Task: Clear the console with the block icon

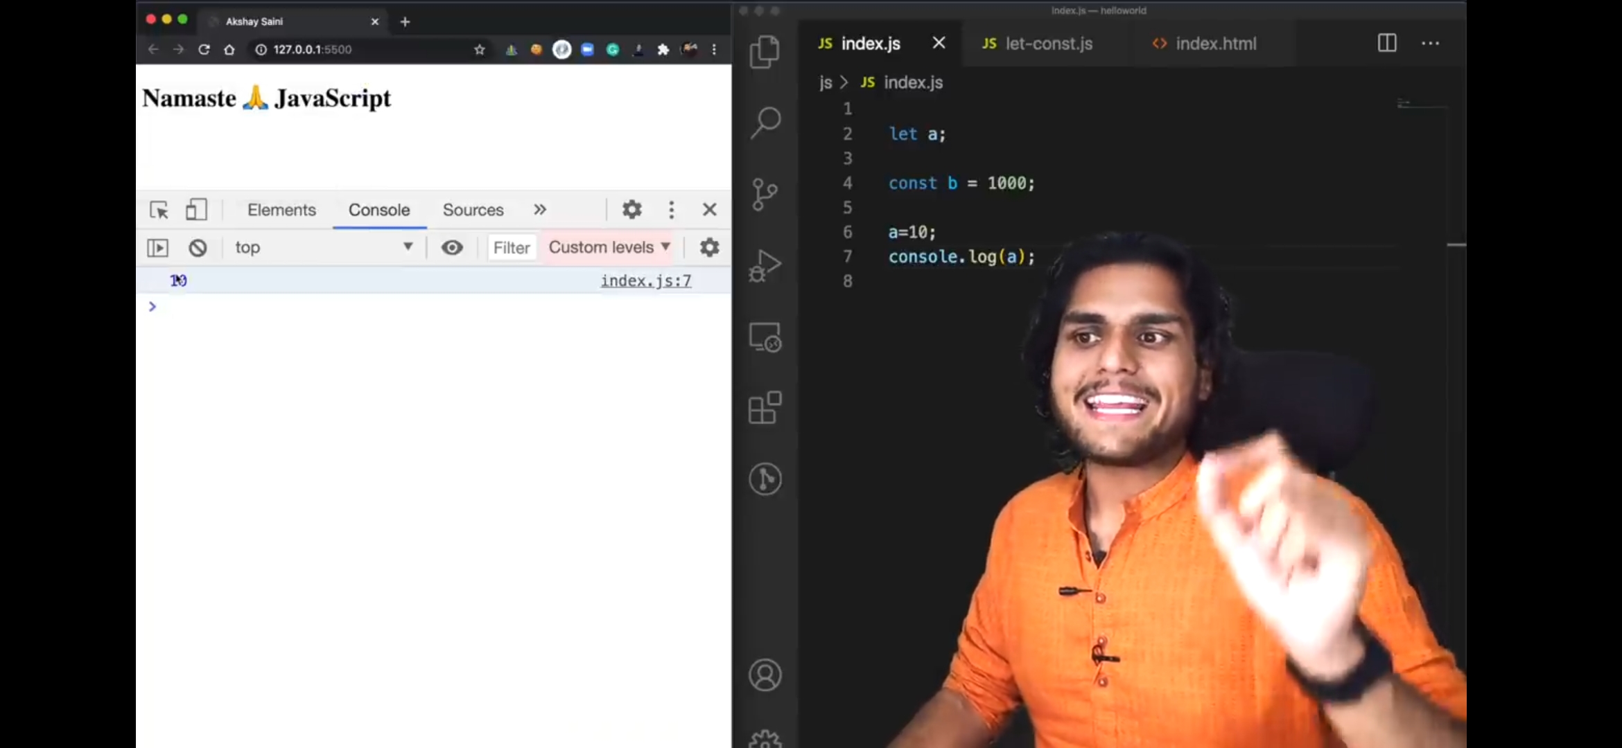Action: [198, 248]
